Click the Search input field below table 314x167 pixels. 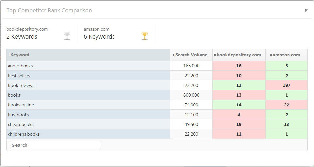pyautogui.click(x=56, y=145)
